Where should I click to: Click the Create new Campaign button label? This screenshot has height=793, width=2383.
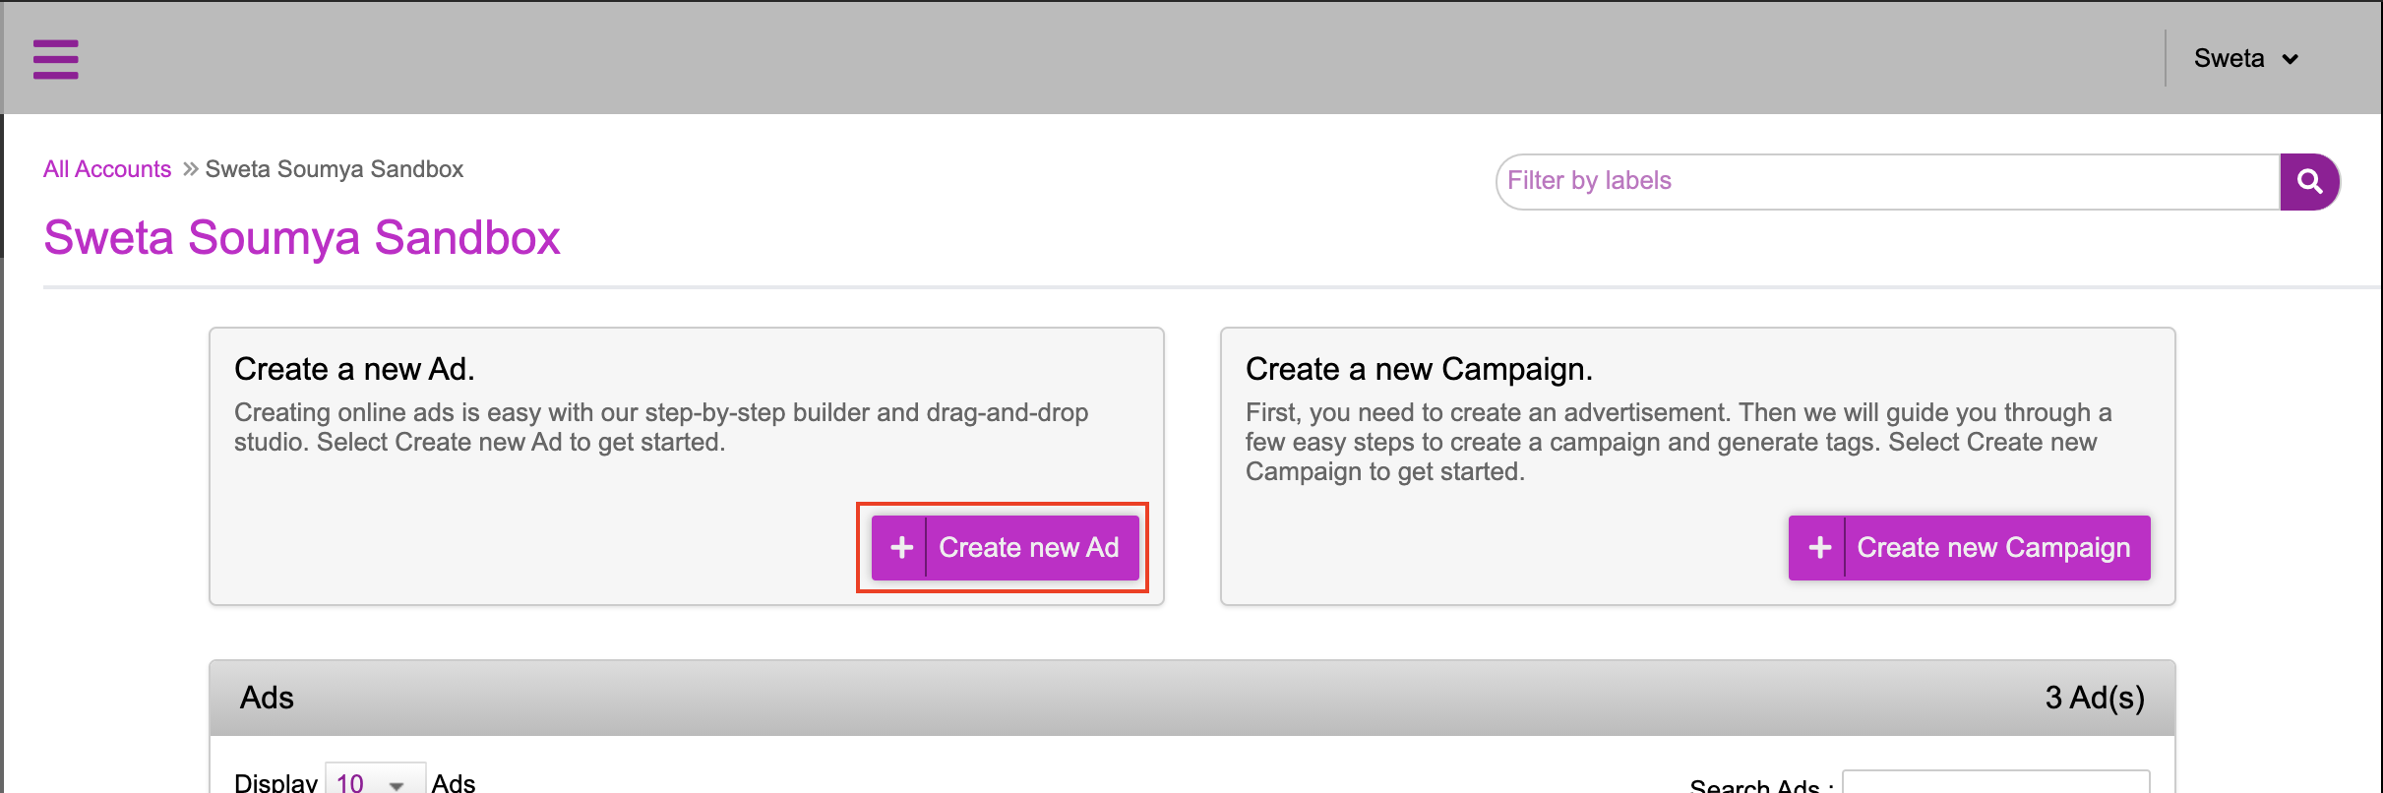click(1993, 547)
